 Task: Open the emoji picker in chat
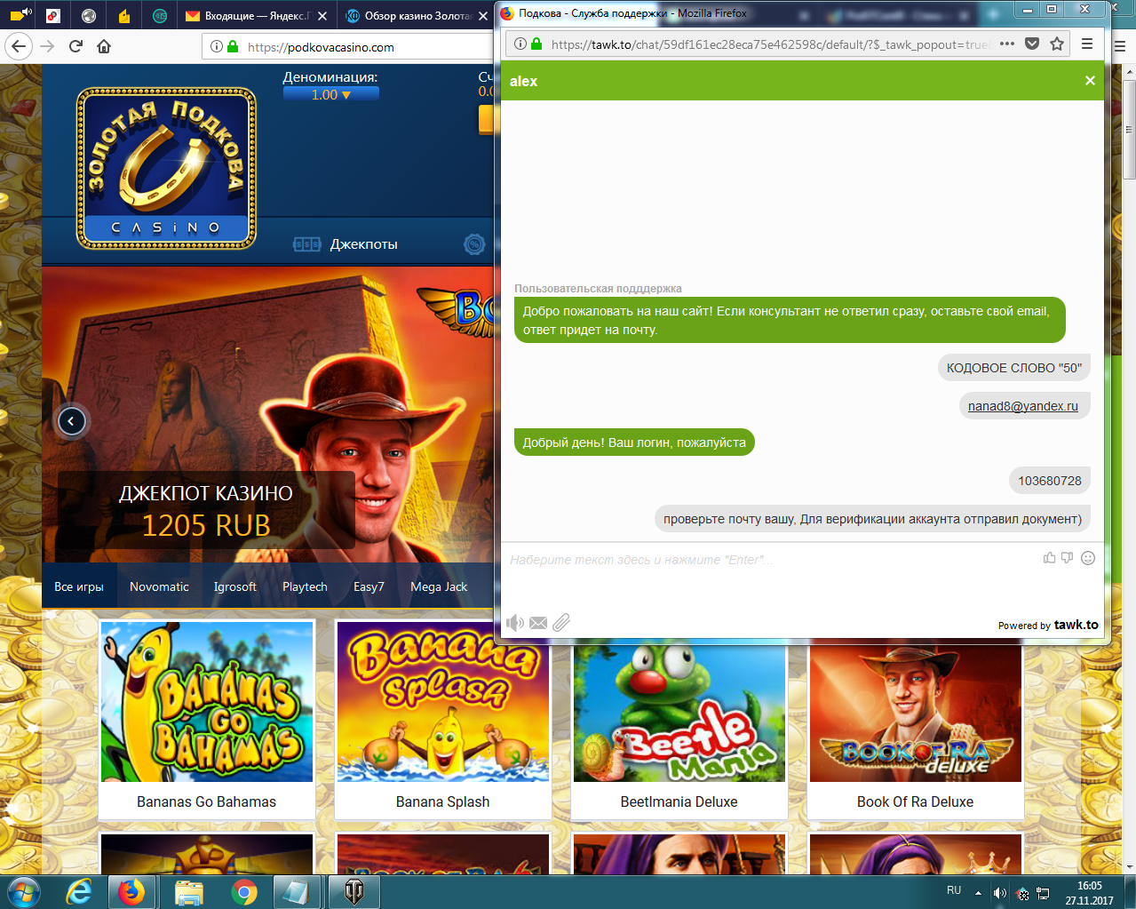pos(1088,558)
